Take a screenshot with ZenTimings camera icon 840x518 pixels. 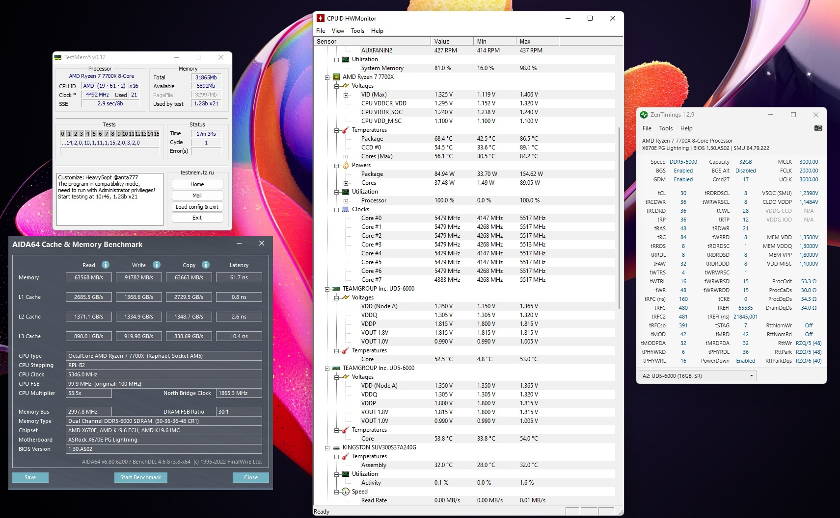818,128
